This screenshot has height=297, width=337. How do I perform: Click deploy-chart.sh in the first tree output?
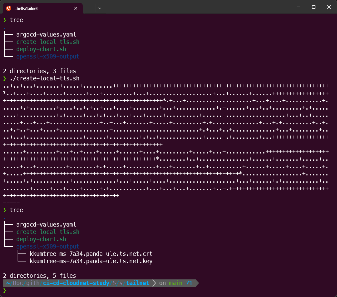(41, 49)
